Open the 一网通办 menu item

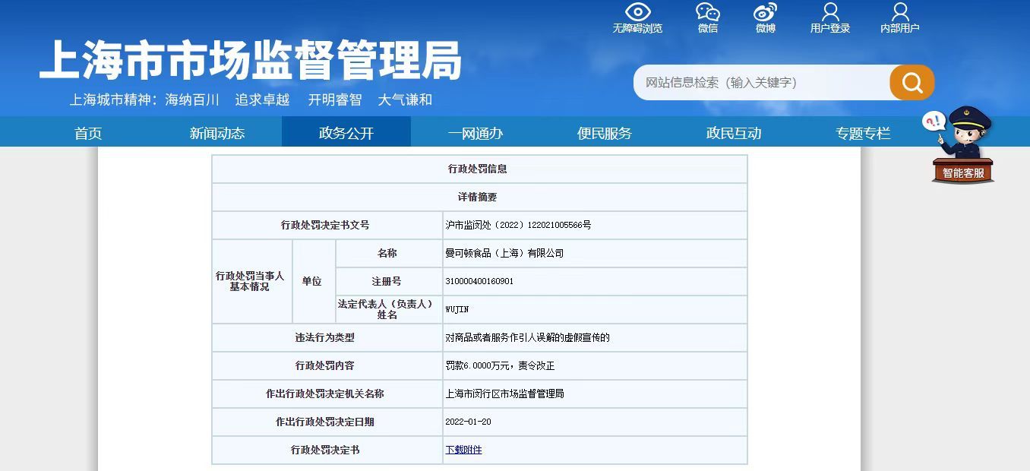coord(476,133)
